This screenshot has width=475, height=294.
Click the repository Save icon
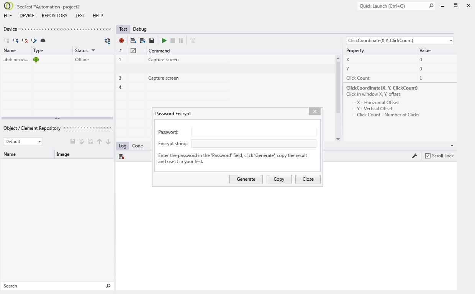pyautogui.click(x=73, y=142)
